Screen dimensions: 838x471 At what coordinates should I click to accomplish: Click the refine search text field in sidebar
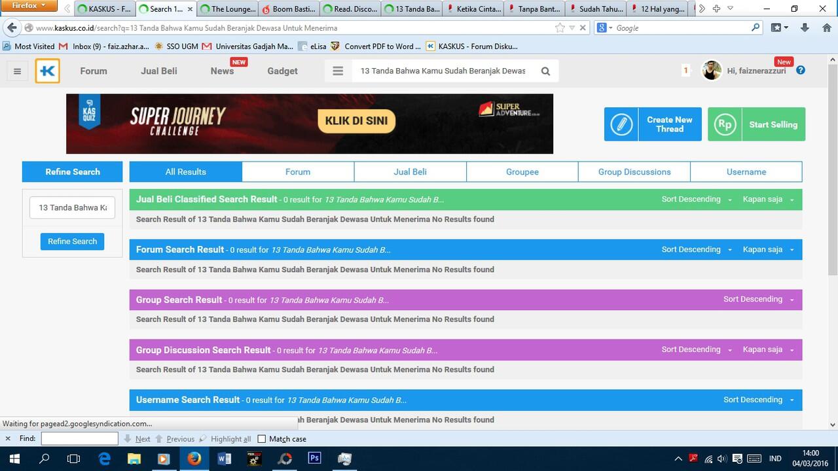pyautogui.click(x=72, y=207)
